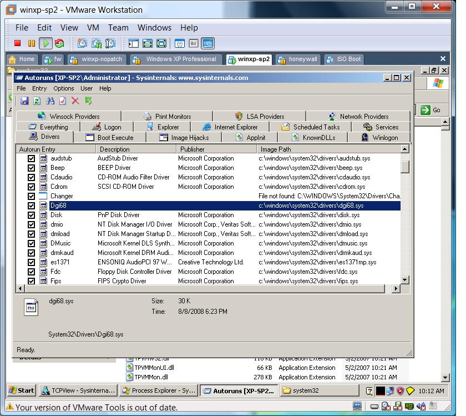Open the system32 folder taskbar button
The height and width of the screenshot is (416, 466).
click(x=320, y=390)
